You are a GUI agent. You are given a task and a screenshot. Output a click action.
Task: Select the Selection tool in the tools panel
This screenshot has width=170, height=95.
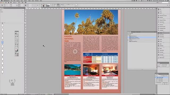coord(16,34)
